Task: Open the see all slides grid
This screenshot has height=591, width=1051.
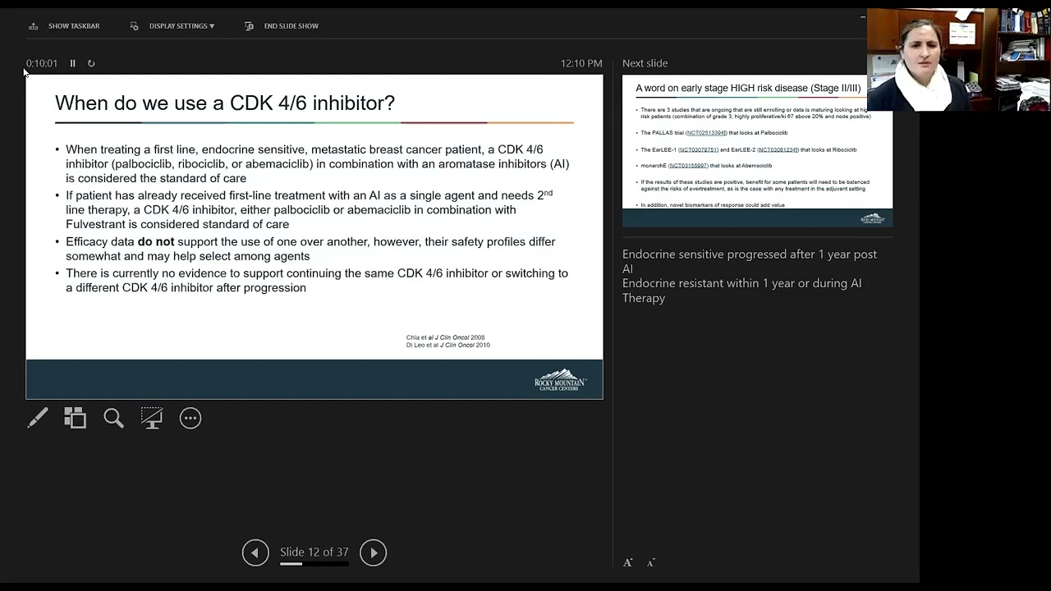Action: [76, 418]
